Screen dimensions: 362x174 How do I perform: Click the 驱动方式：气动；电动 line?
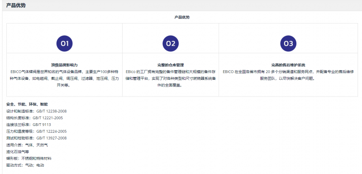[x=25, y=165]
